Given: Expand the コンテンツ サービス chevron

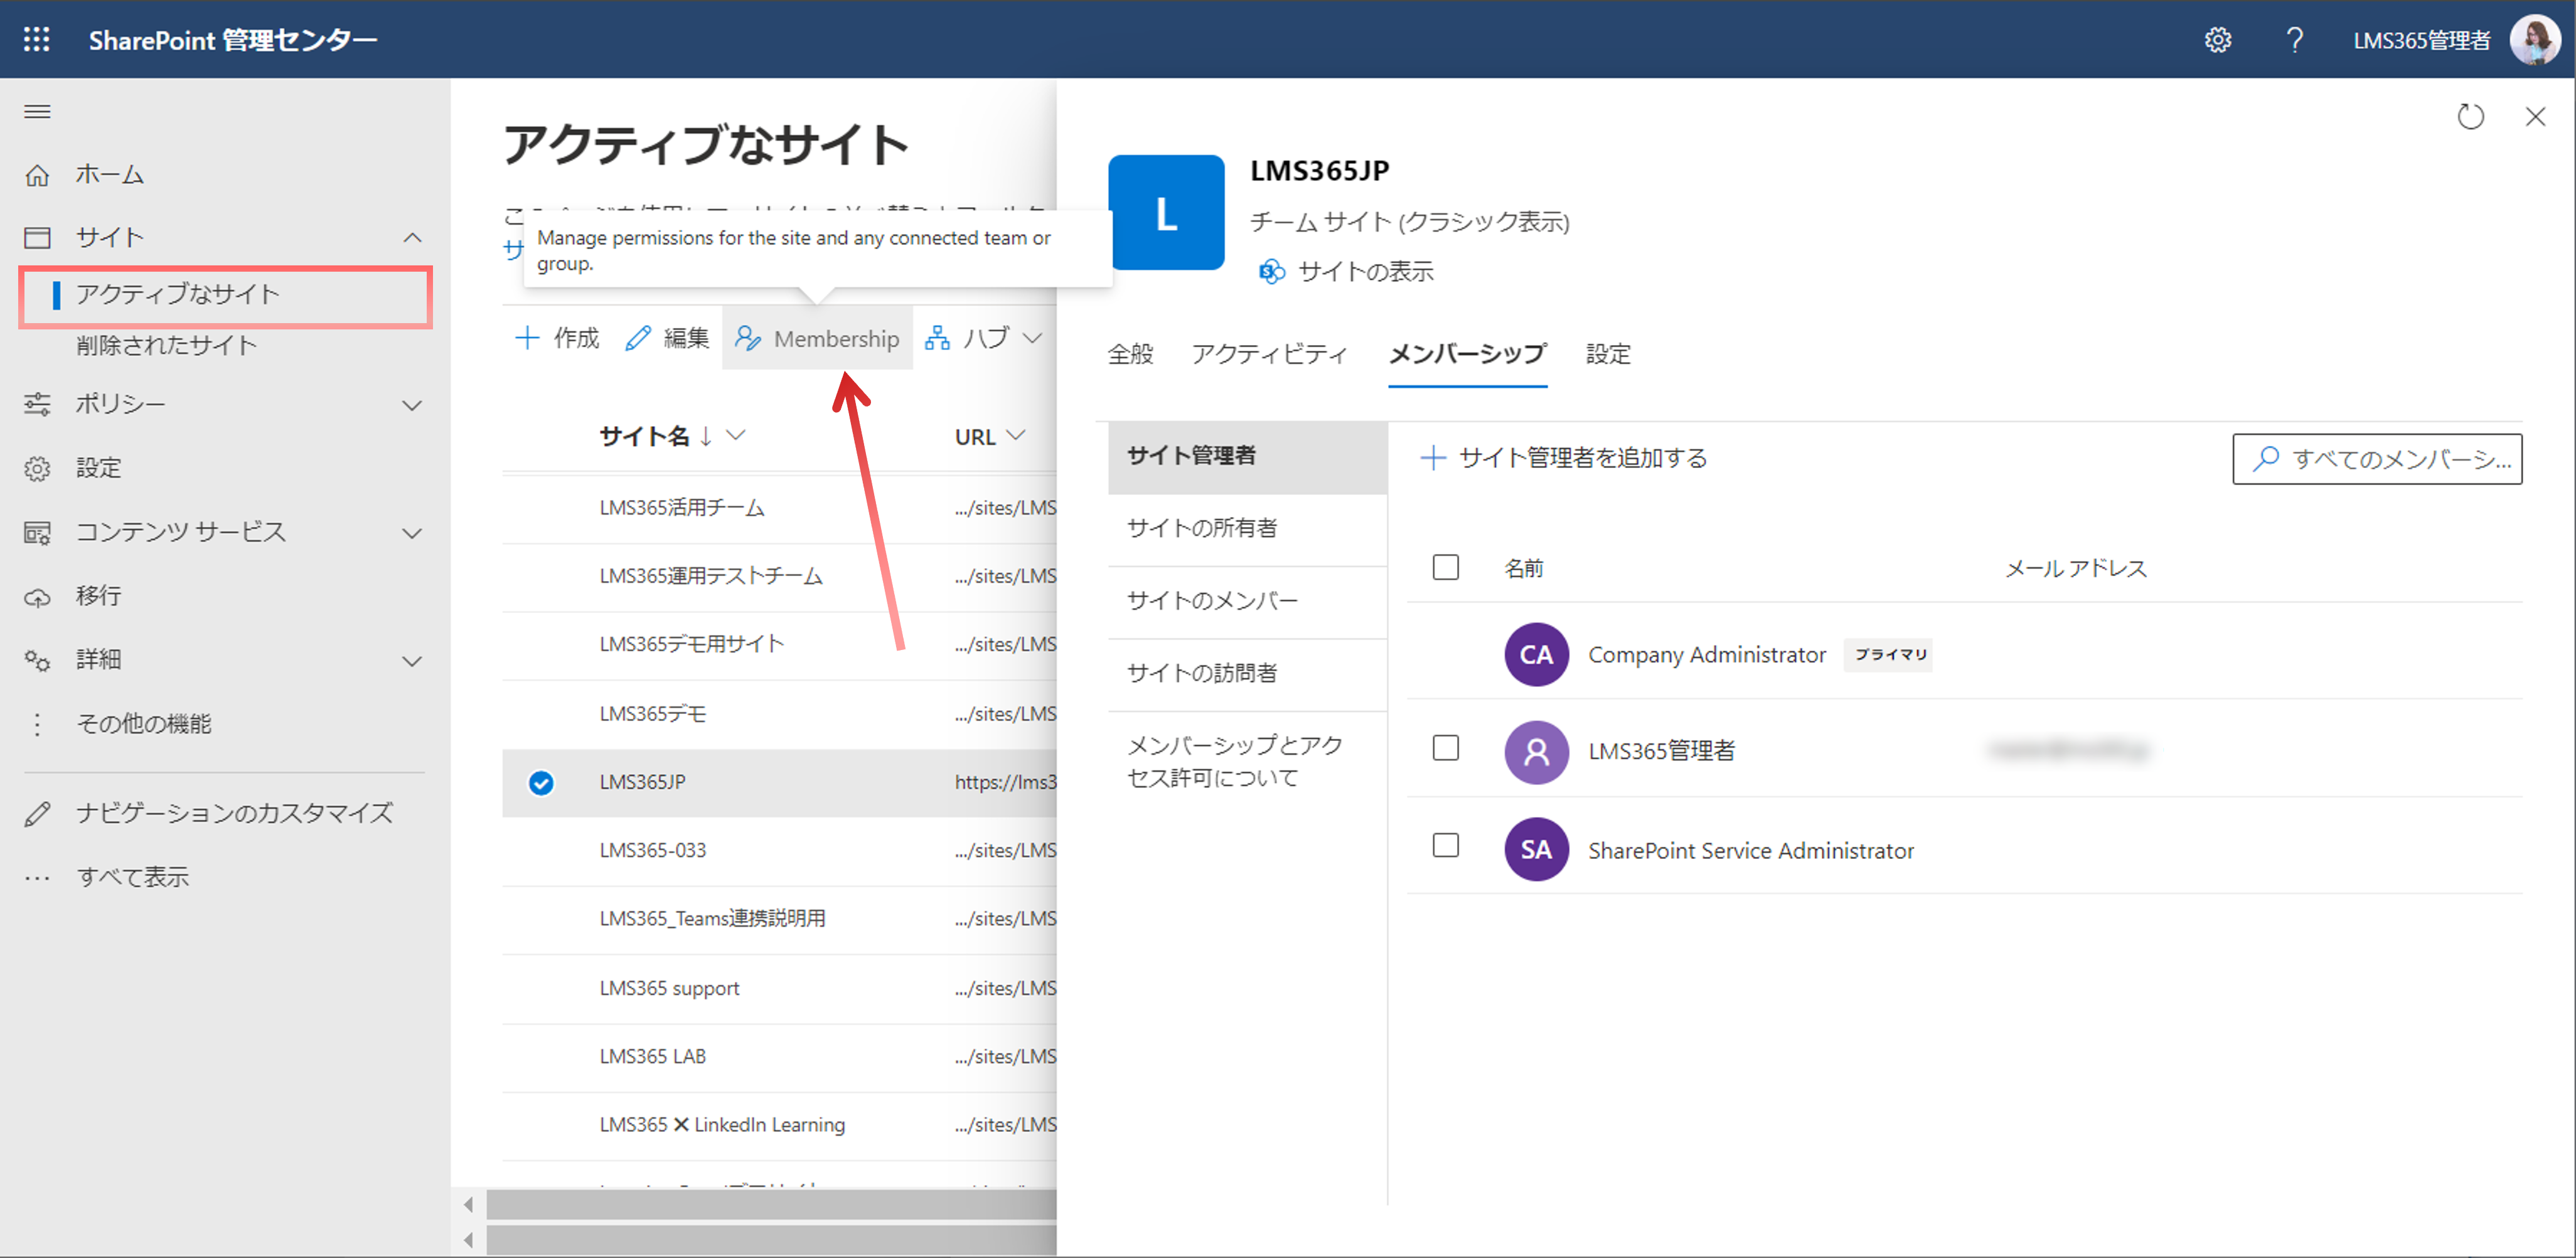Looking at the screenshot, I should (412, 533).
